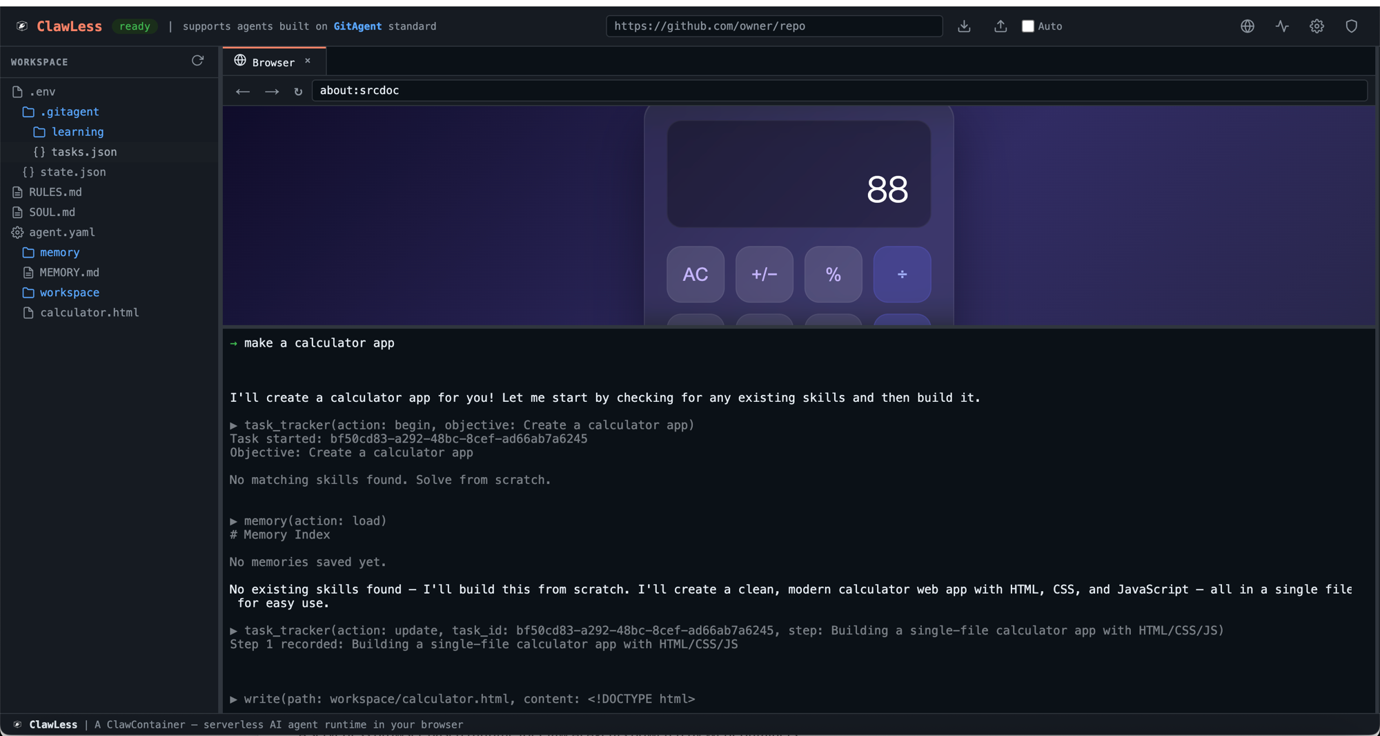The height and width of the screenshot is (736, 1380).
Task: Click the ClawLess logo icon
Action: tap(22, 26)
